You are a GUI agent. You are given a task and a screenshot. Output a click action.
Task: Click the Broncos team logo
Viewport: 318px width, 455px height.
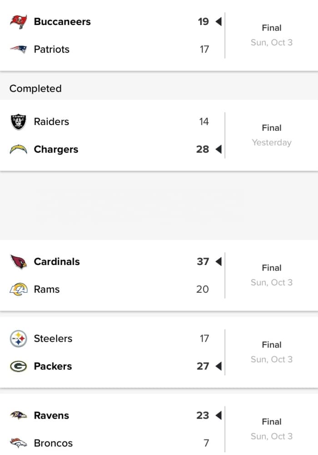(19, 443)
